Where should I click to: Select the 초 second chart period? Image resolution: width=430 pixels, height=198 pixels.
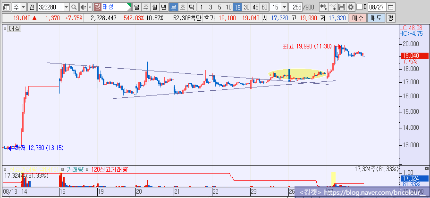pos(182,7)
